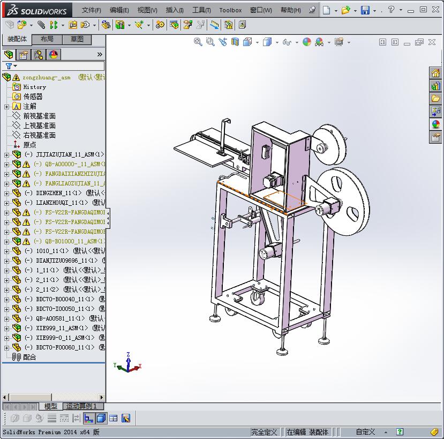
Task: Click the Save icon in title bar
Action: pos(365,10)
